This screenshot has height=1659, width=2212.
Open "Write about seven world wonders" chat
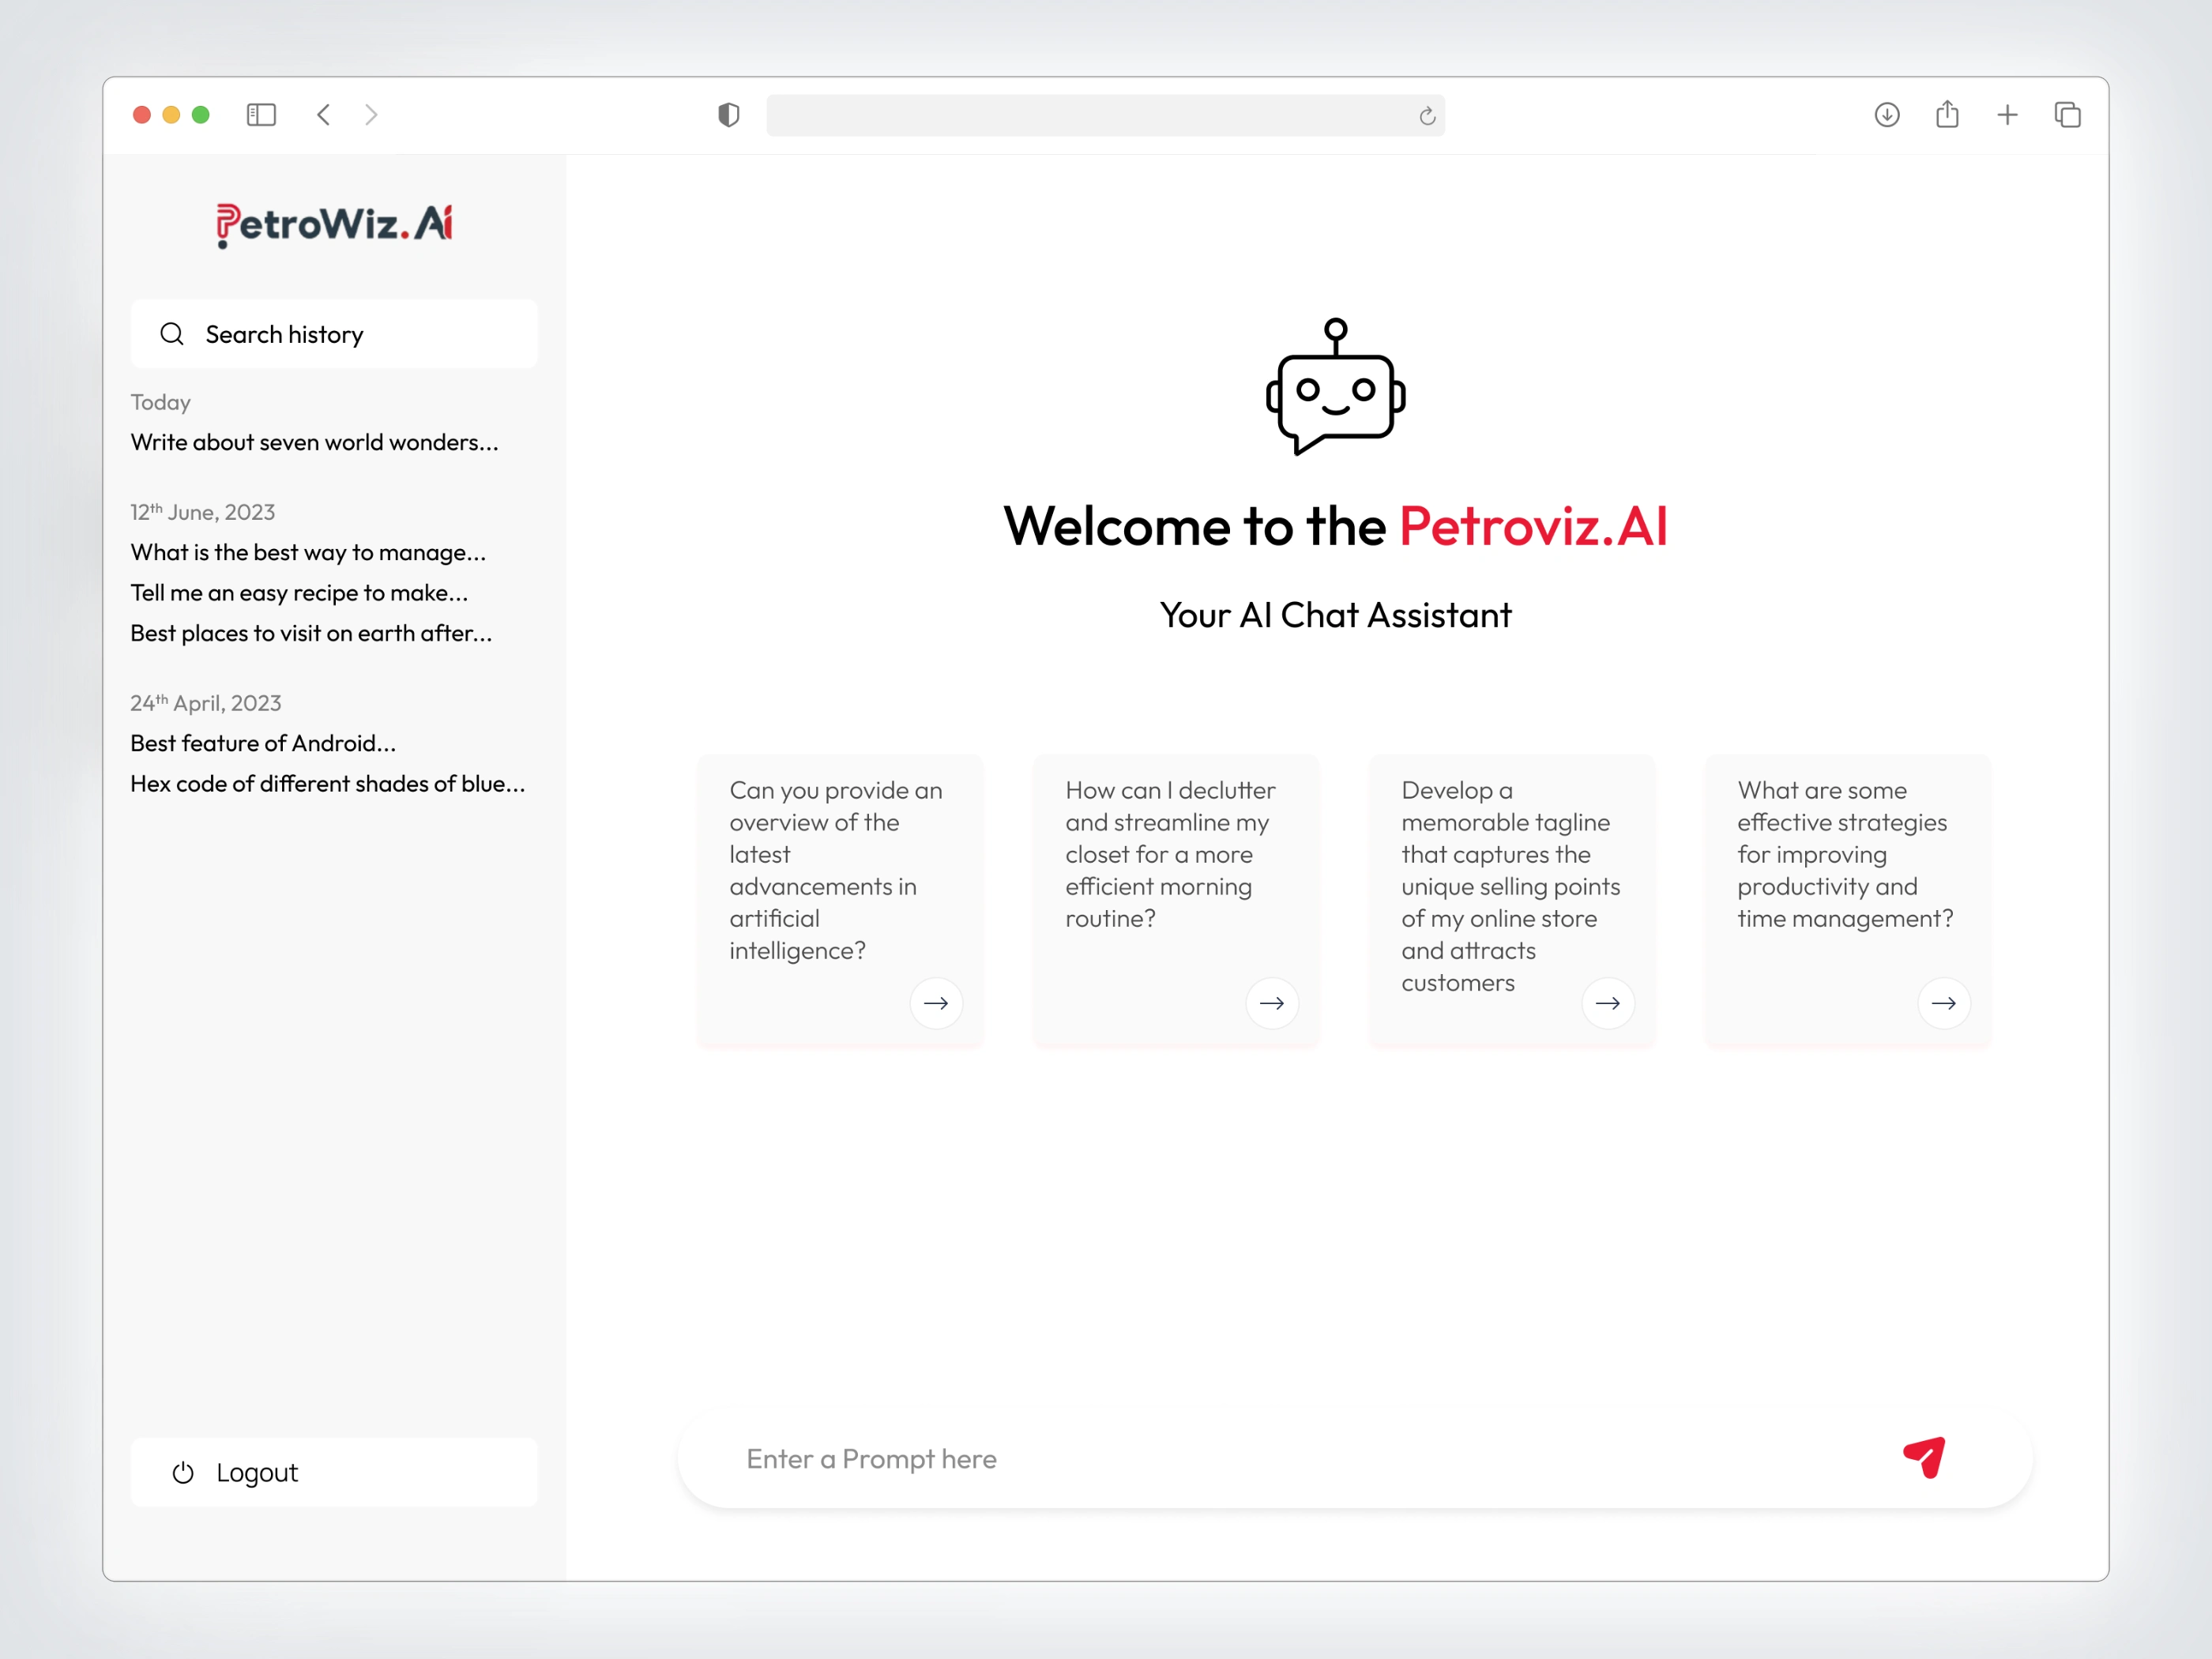pos(314,442)
